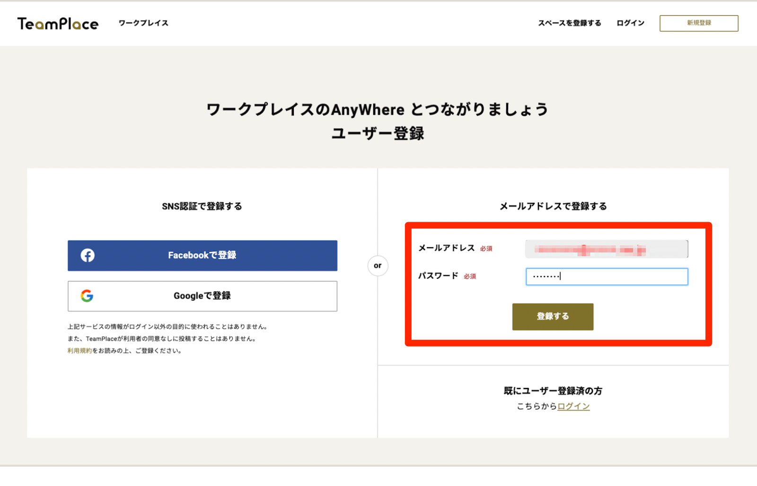
Task: Click the ログイン link for registered users
Action: (x=572, y=406)
